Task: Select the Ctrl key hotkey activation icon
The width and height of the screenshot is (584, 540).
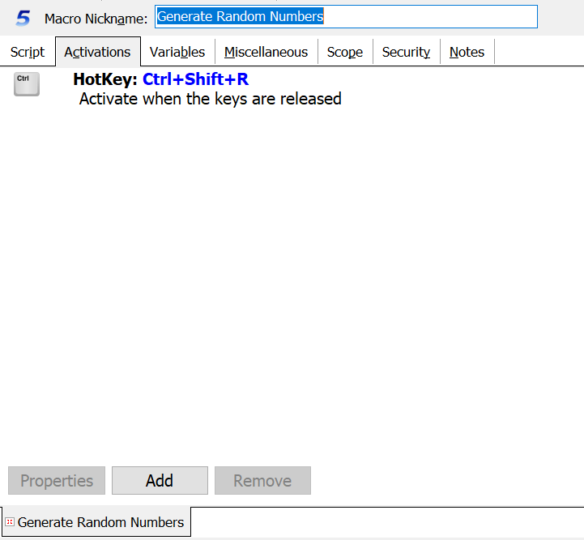Action: [x=26, y=83]
